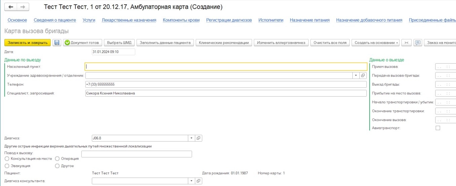Click the floppy disk save icon
This screenshot has height=186, width=456.
pos(57,43)
